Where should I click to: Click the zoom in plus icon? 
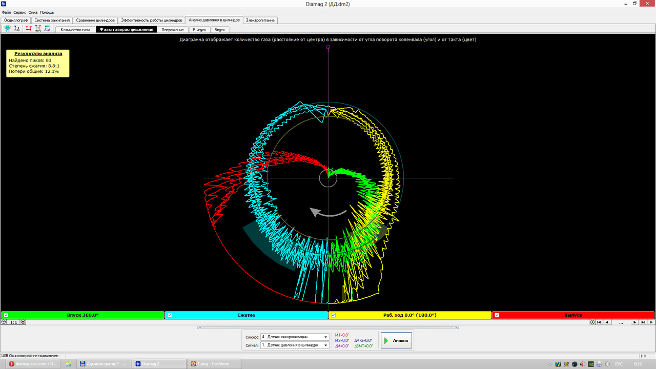(23, 322)
